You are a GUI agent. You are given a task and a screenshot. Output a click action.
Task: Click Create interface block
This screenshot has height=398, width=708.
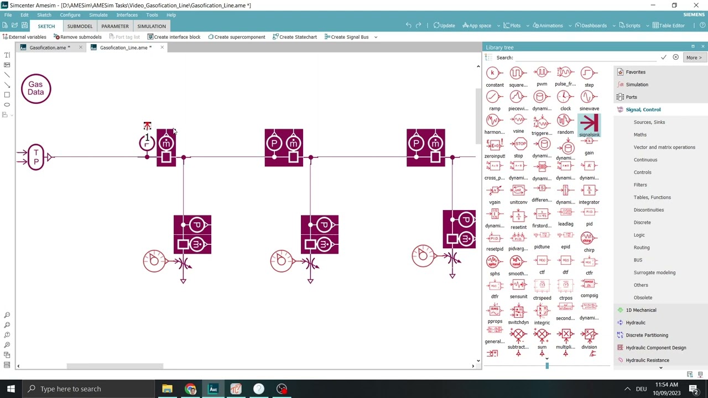pos(174,37)
